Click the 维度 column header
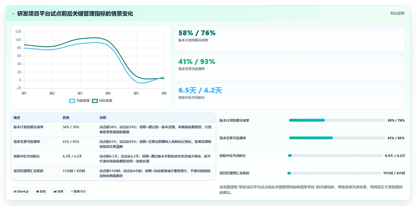416x206 pixels. click(17, 117)
